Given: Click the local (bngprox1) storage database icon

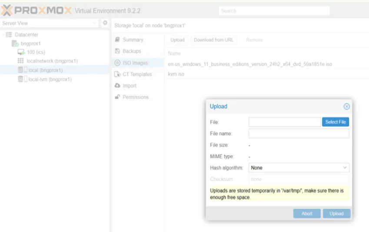Looking at the screenshot, I should pyautogui.click(x=20, y=70).
